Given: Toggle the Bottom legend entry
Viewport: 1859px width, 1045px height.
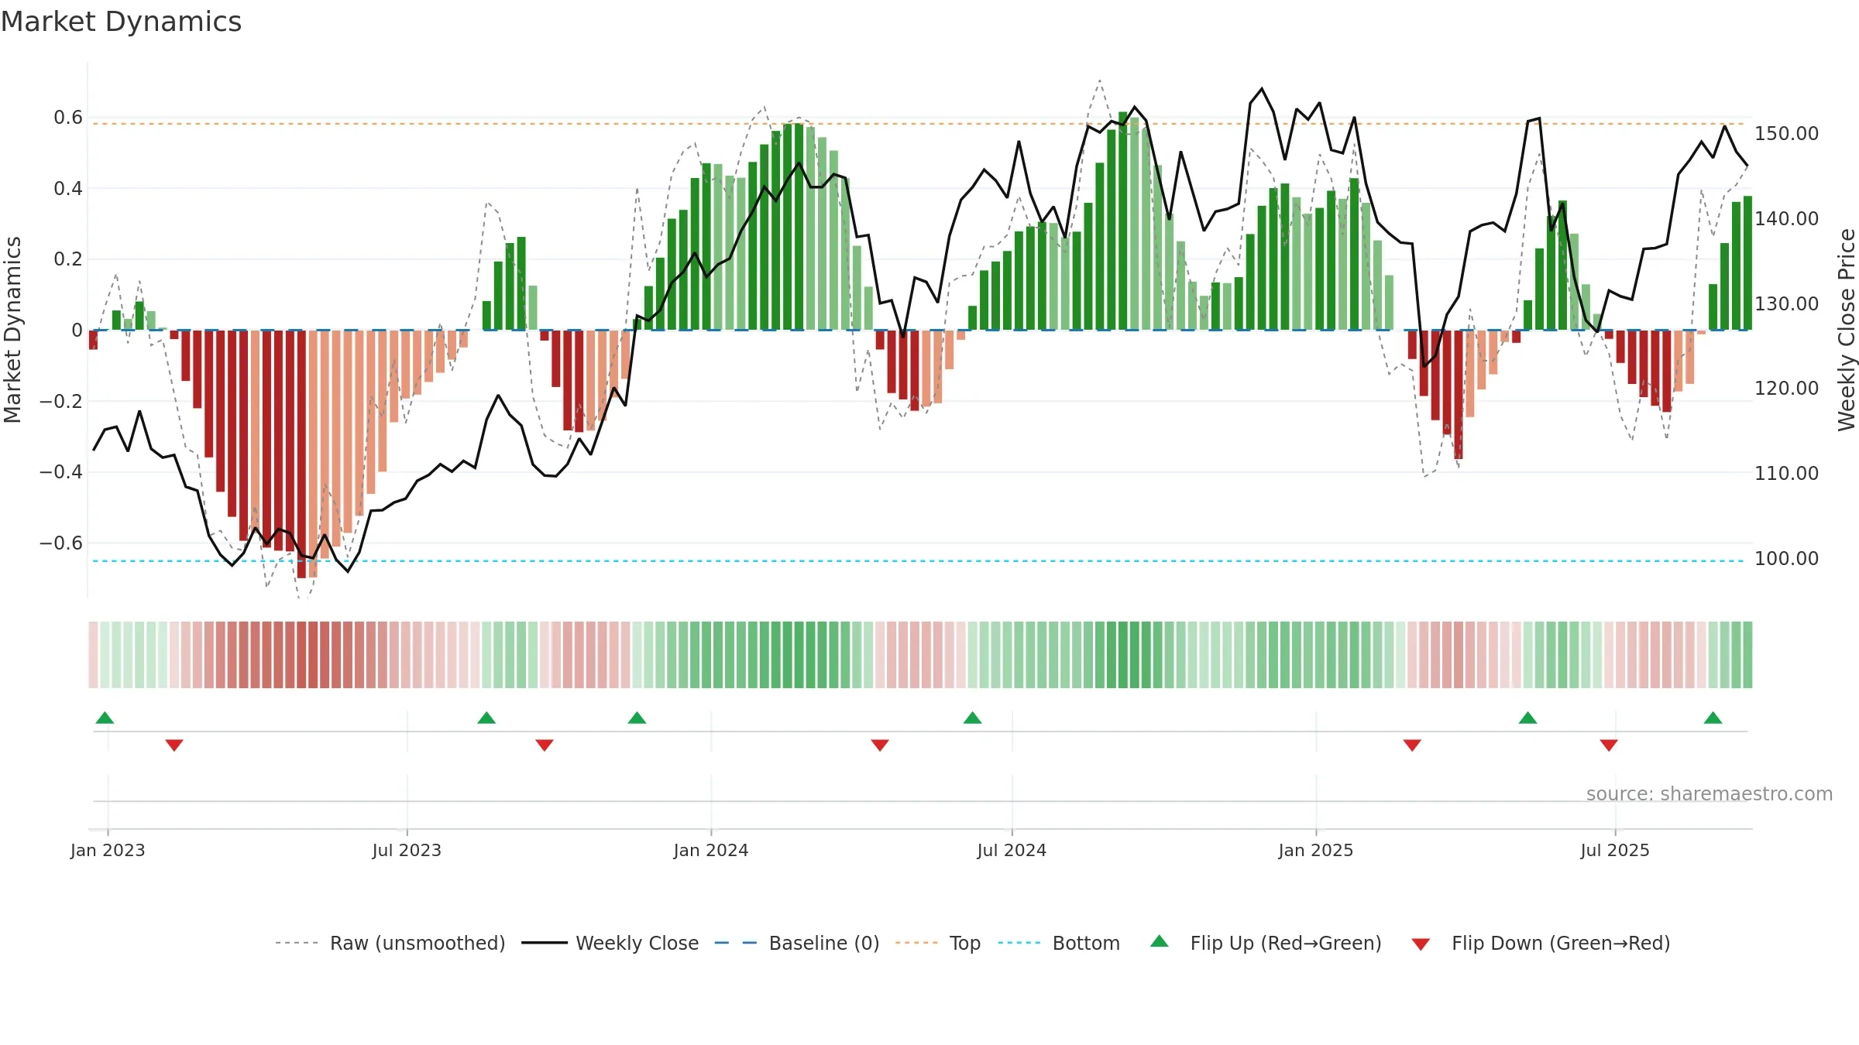Looking at the screenshot, I should pos(1059,943).
